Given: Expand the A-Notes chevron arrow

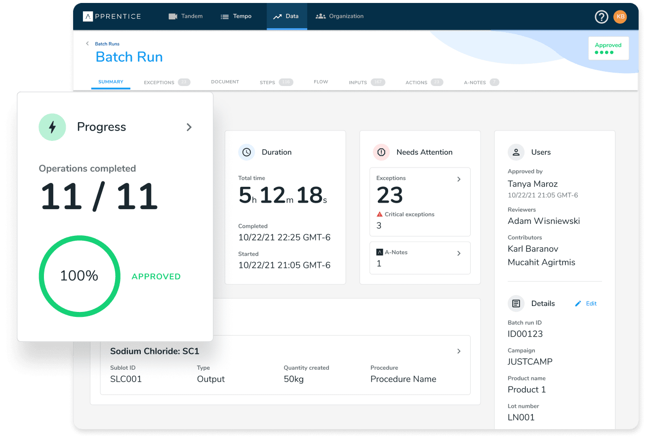Looking at the screenshot, I should tap(459, 253).
